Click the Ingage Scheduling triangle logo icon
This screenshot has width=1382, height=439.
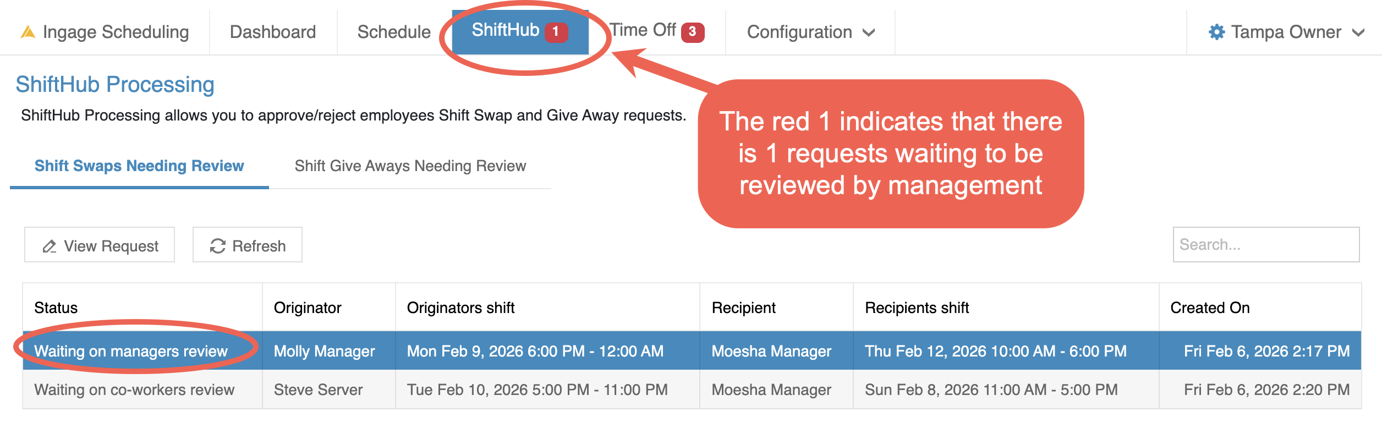coord(28,32)
